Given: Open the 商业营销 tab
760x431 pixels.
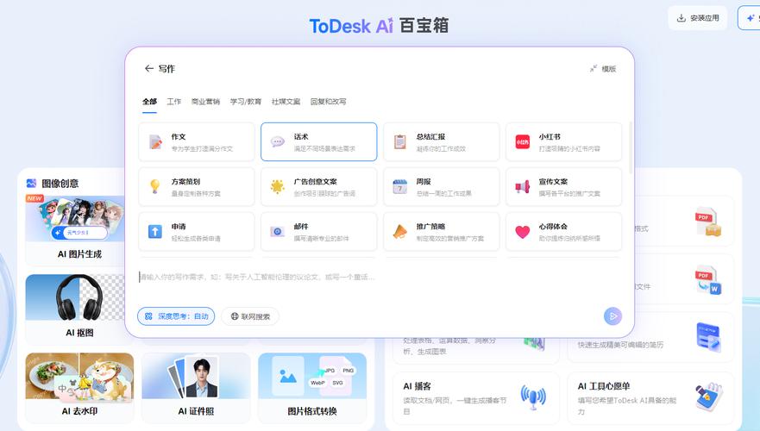Looking at the screenshot, I should (x=205, y=102).
